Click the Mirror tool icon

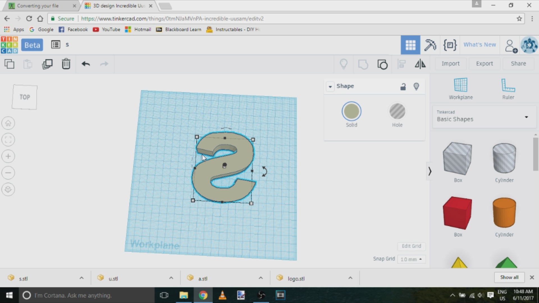pyautogui.click(x=420, y=64)
